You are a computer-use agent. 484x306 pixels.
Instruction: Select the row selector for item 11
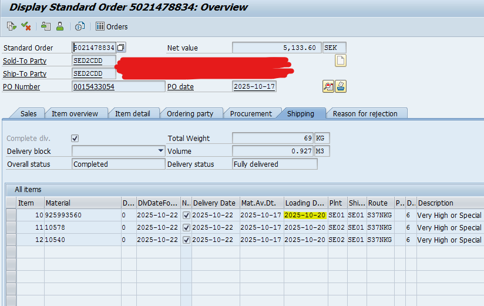point(11,227)
